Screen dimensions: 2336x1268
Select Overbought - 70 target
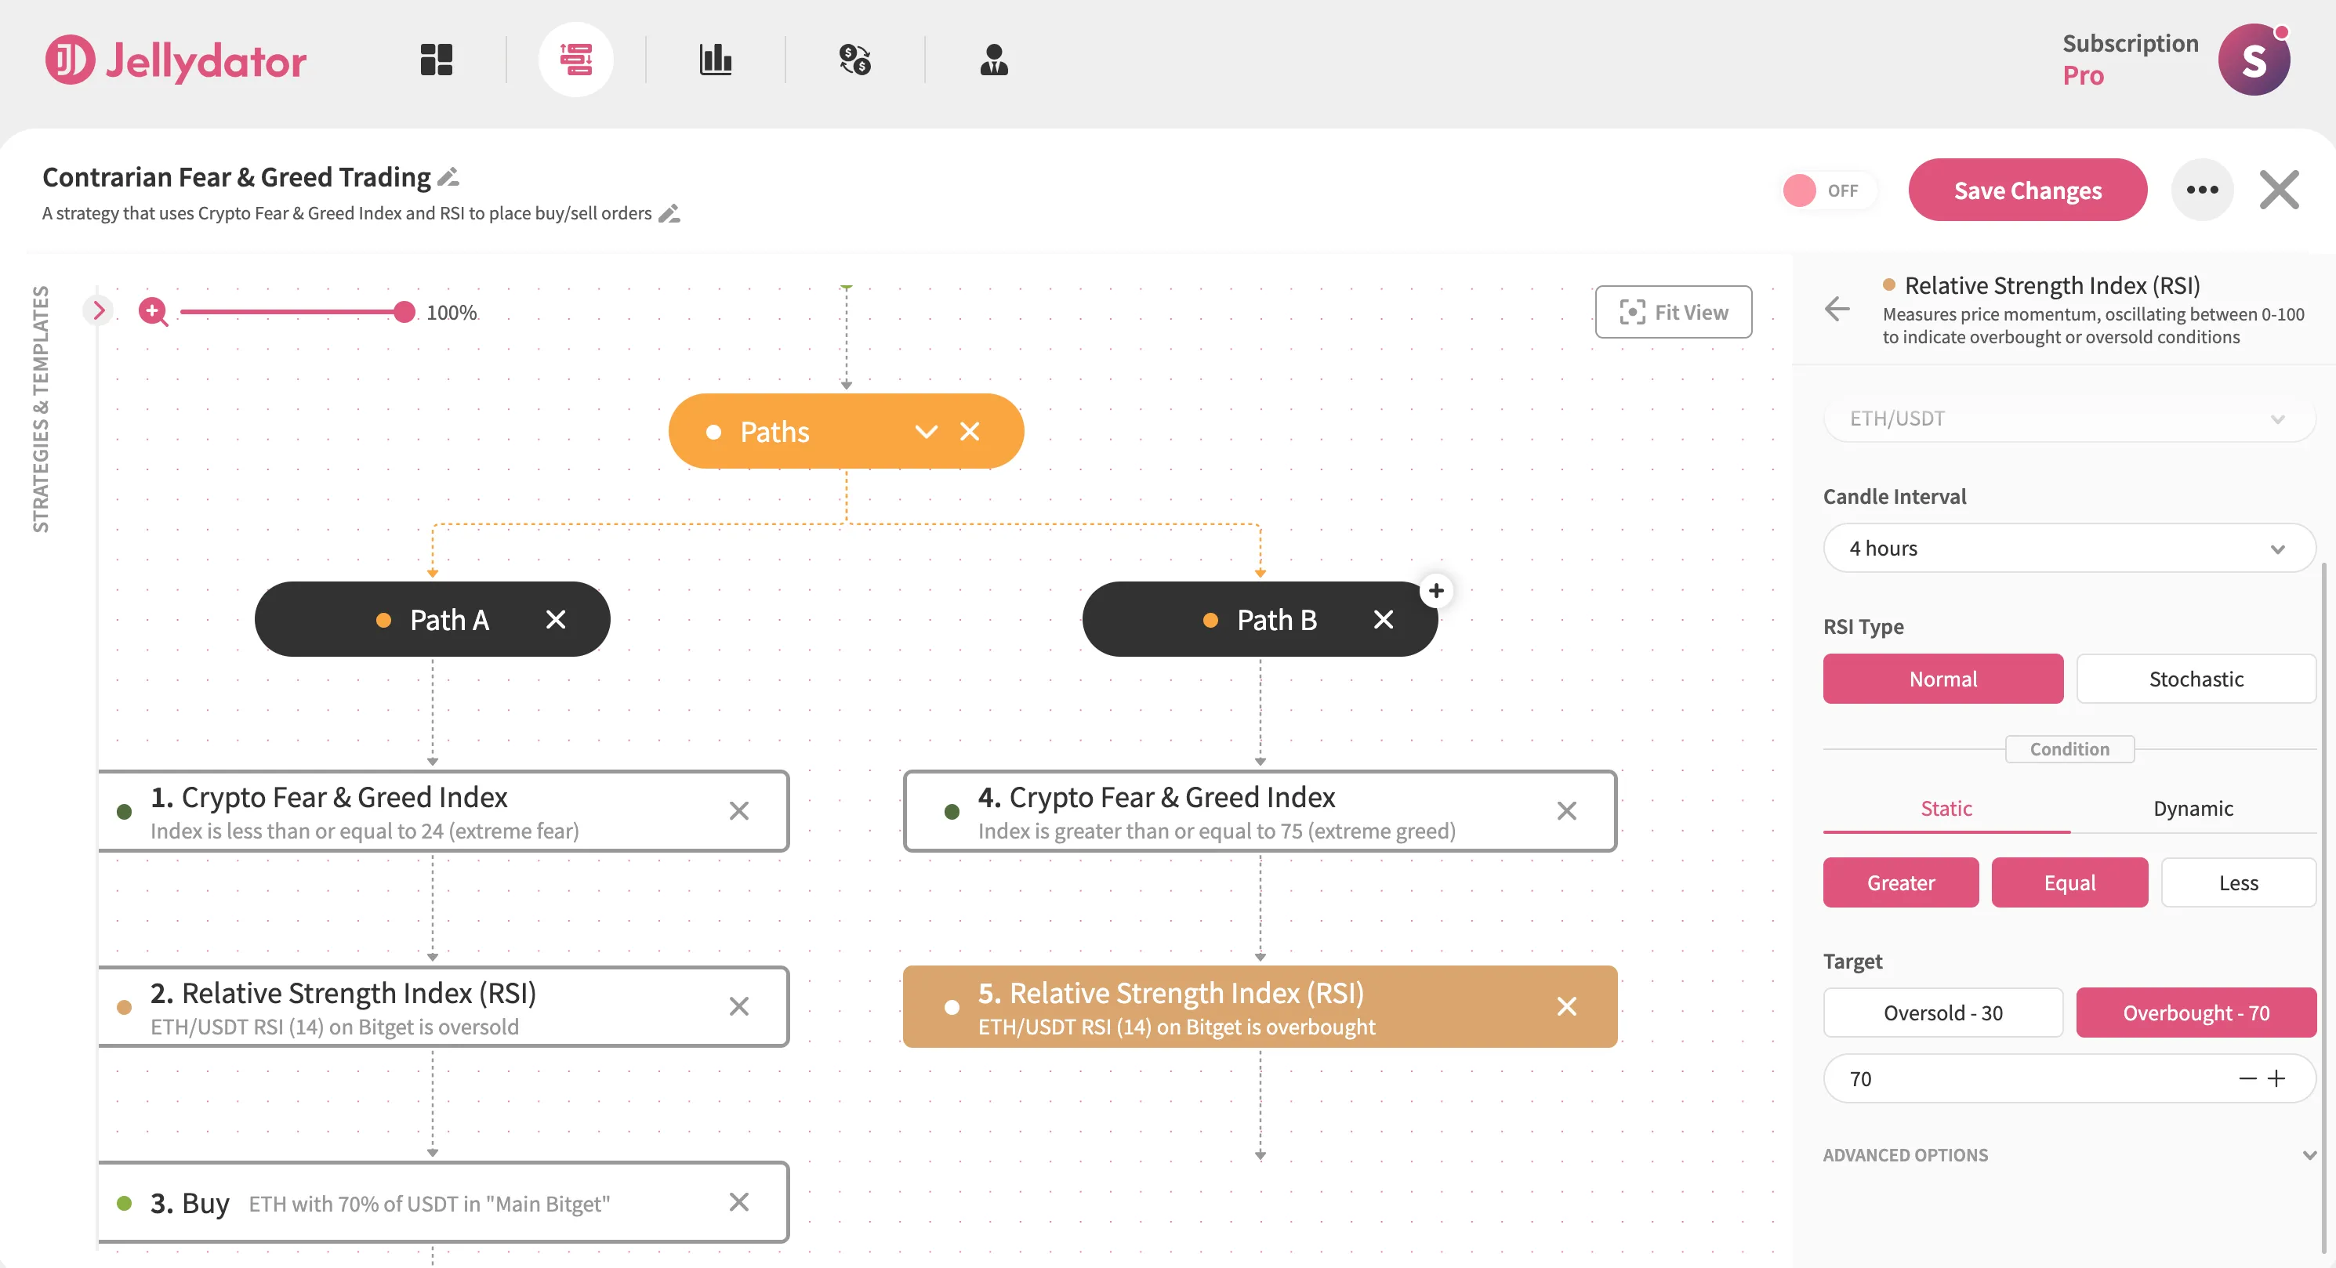[x=2196, y=1013]
